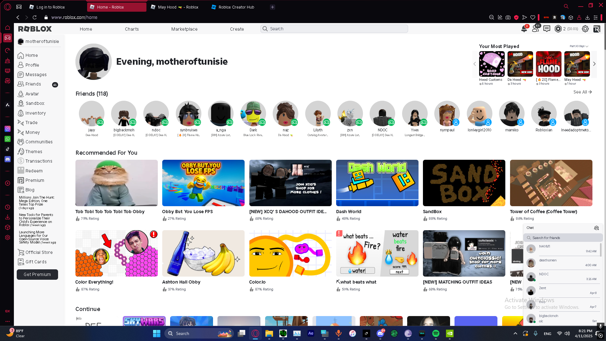Open Spotify from the taskbar
Screen dimensions: 606x341
pos(436,333)
